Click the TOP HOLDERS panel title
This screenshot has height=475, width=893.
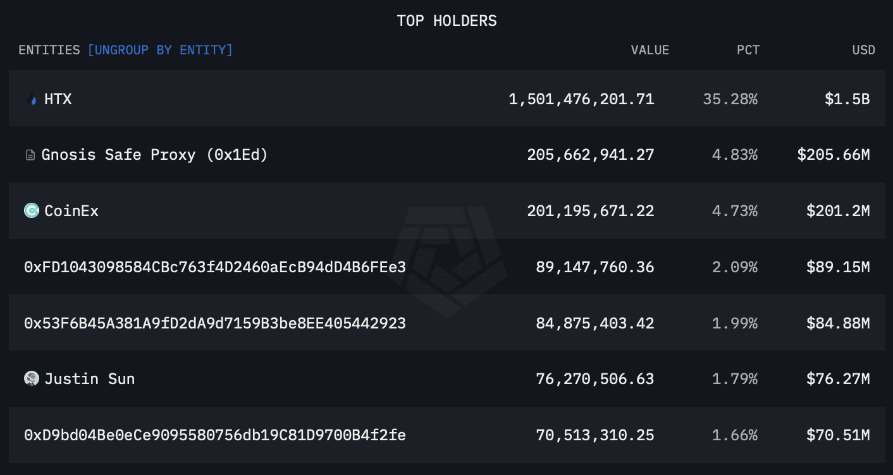click(446, 21)
